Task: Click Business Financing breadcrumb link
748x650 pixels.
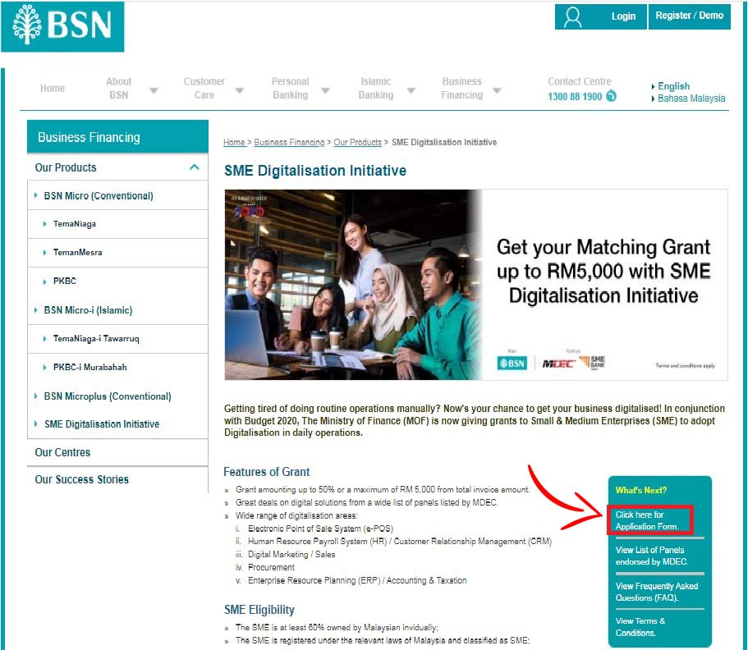Action: (x=289, y=142)
